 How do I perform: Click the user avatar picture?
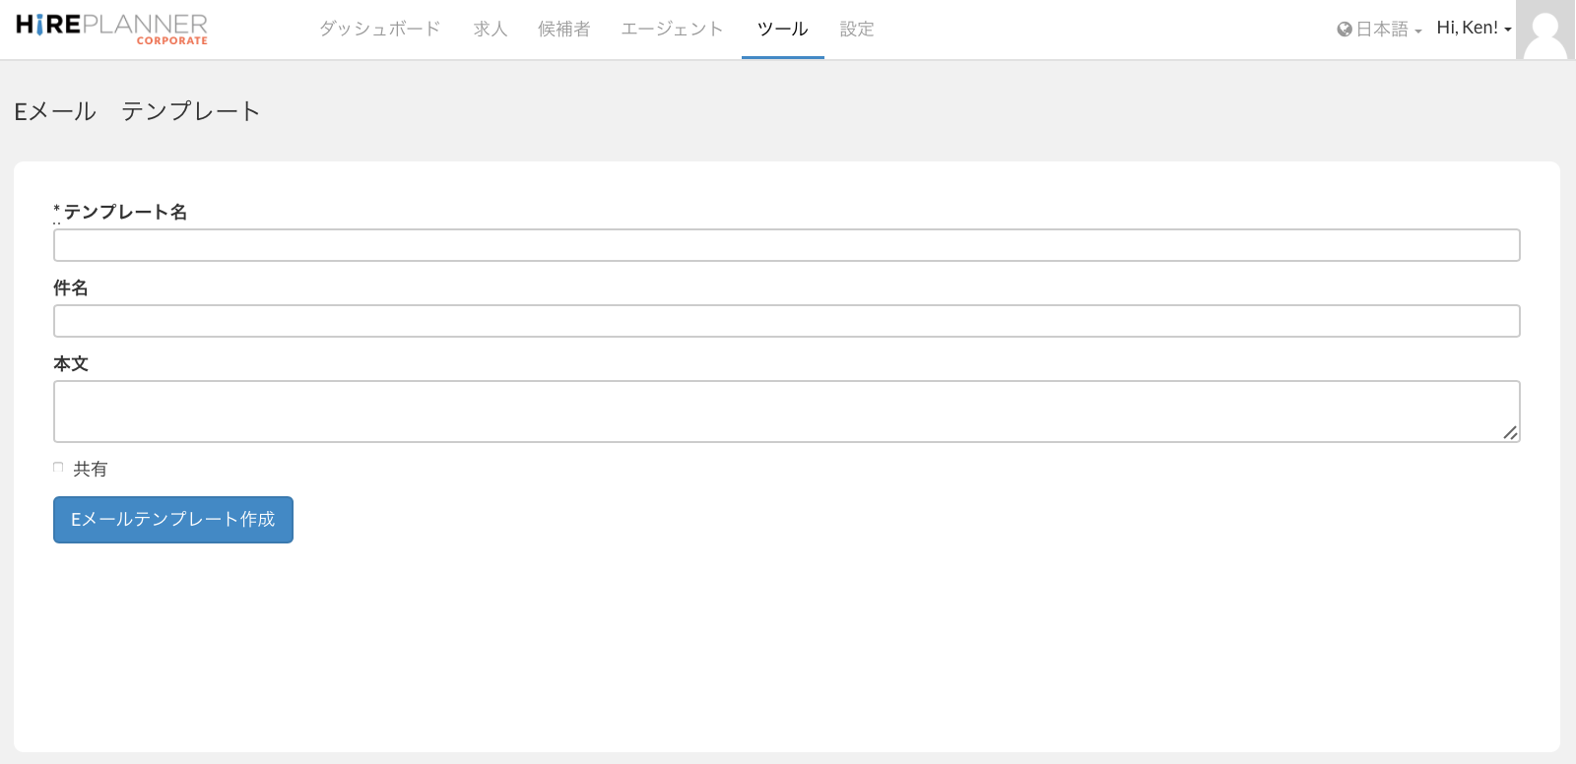click(x=1544, y=30)
